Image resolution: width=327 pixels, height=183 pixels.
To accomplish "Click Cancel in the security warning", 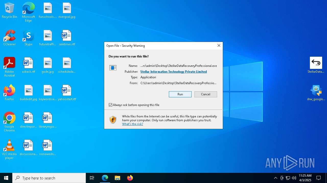I will tap(206, 94).
